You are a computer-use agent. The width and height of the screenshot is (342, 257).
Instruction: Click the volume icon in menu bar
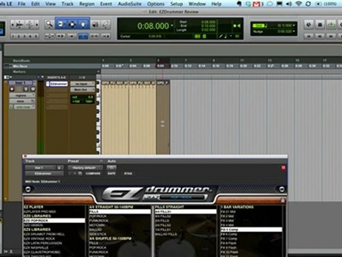pyautogui.click(x=289, y=4)
